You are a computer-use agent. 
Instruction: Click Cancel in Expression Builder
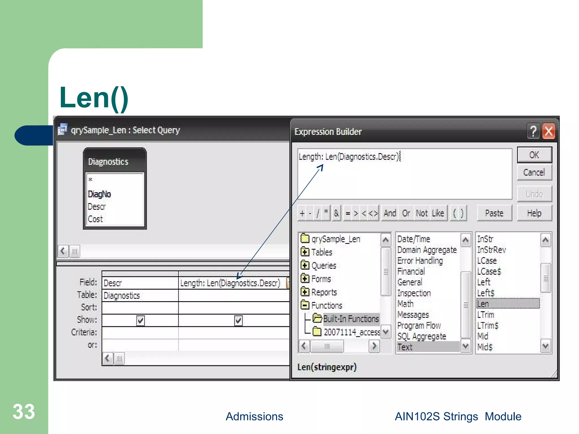[x=534, y=172]
